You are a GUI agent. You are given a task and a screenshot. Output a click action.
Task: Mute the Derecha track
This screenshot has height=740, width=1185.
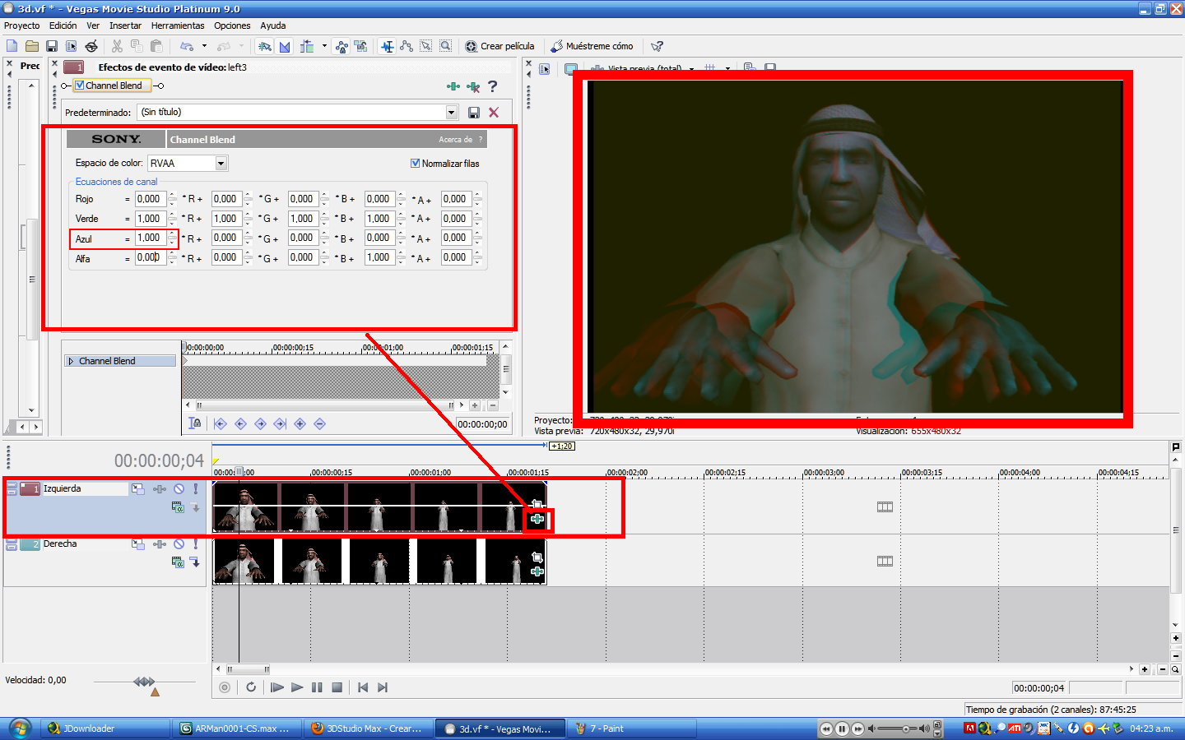(179, 543)
